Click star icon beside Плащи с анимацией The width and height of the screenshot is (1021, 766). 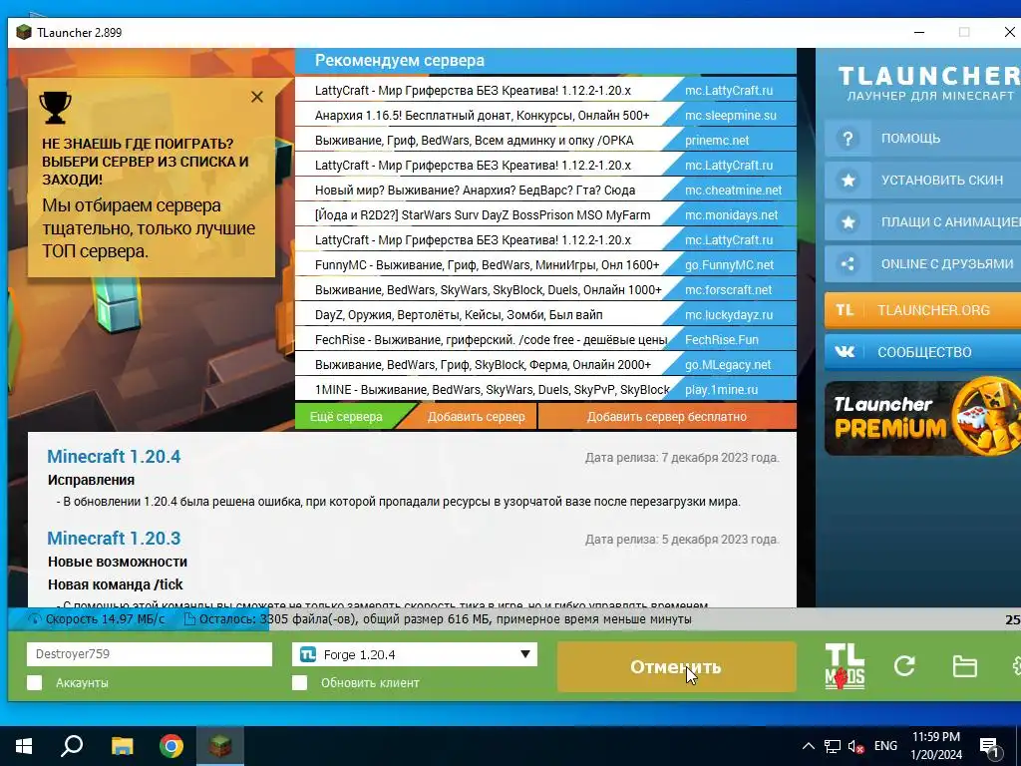[x=848, y=222]
